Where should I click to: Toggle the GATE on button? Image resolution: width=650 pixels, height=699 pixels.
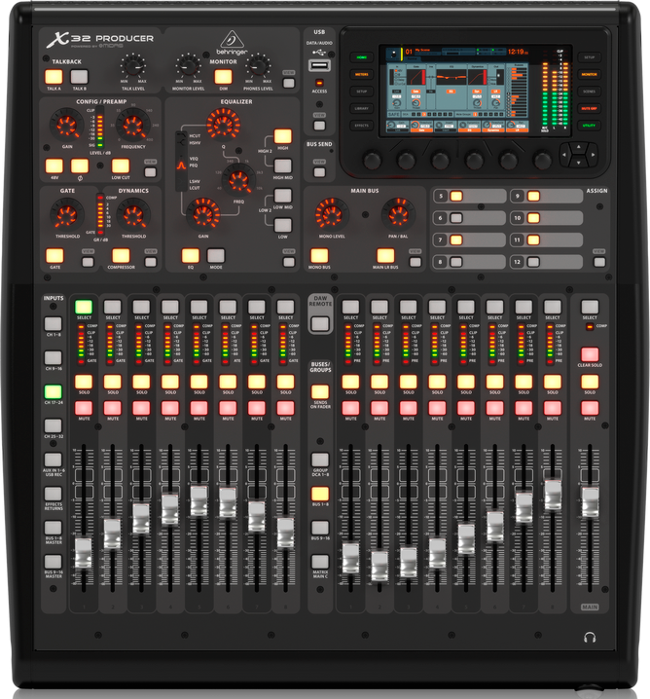(54, 256)
